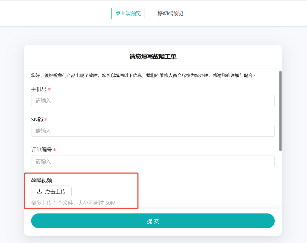307x243 pixels.
Task: Select the 桌面端预览 tab
Action: pyautogui.click(x=128, y=13)
